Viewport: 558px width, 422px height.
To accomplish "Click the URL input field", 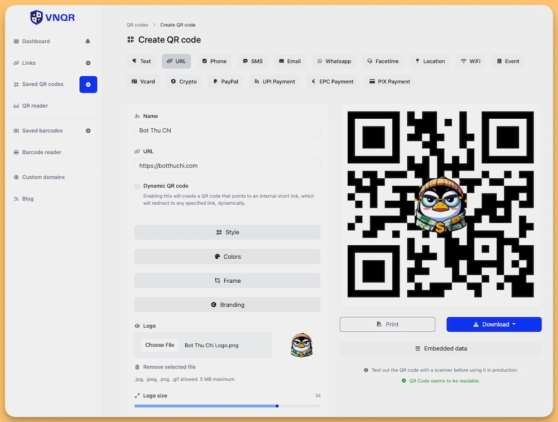I will (x=227, y=166).
